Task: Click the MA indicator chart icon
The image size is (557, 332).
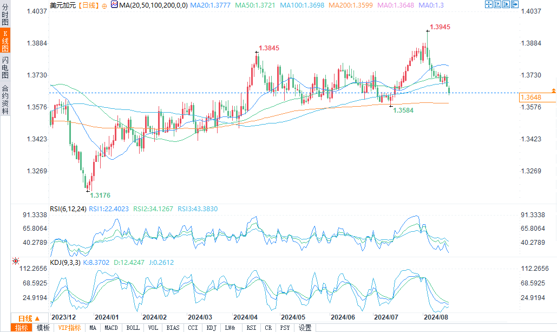Action: 114,5
